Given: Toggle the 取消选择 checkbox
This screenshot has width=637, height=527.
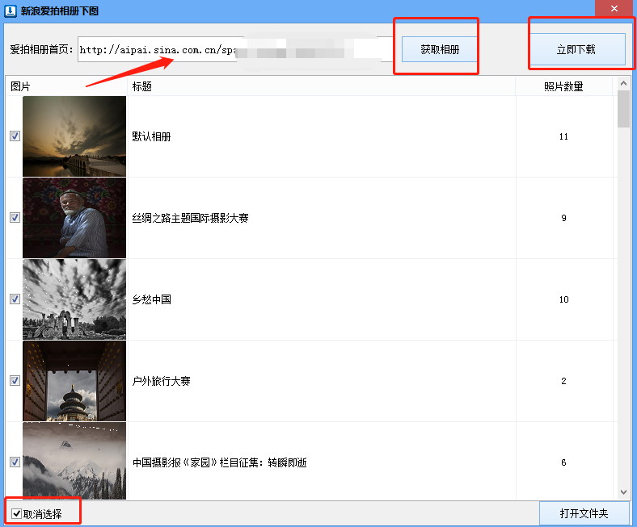Looking at the screenshot, I should (x=17, y=513).
